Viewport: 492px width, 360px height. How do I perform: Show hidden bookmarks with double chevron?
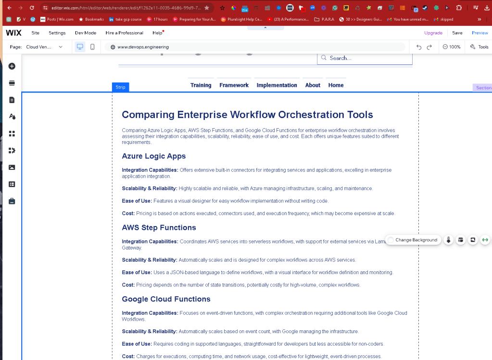479,19
